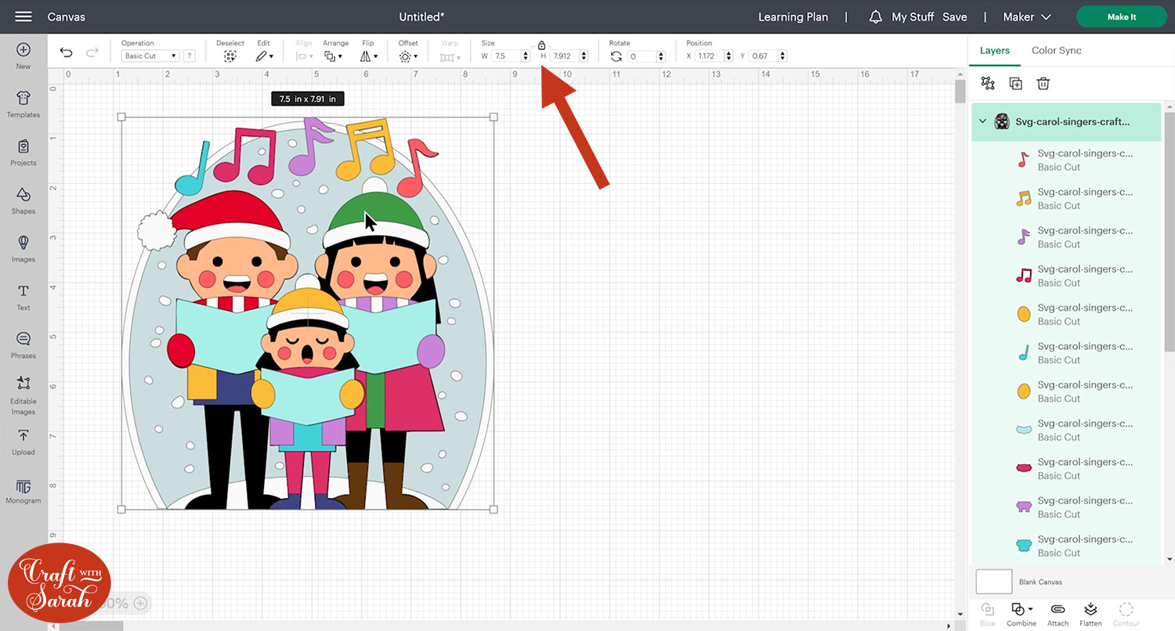Click the Undo arrow
Viewport: 1175px width, 631px height.
pyautogui.click(x=67, y=52)
